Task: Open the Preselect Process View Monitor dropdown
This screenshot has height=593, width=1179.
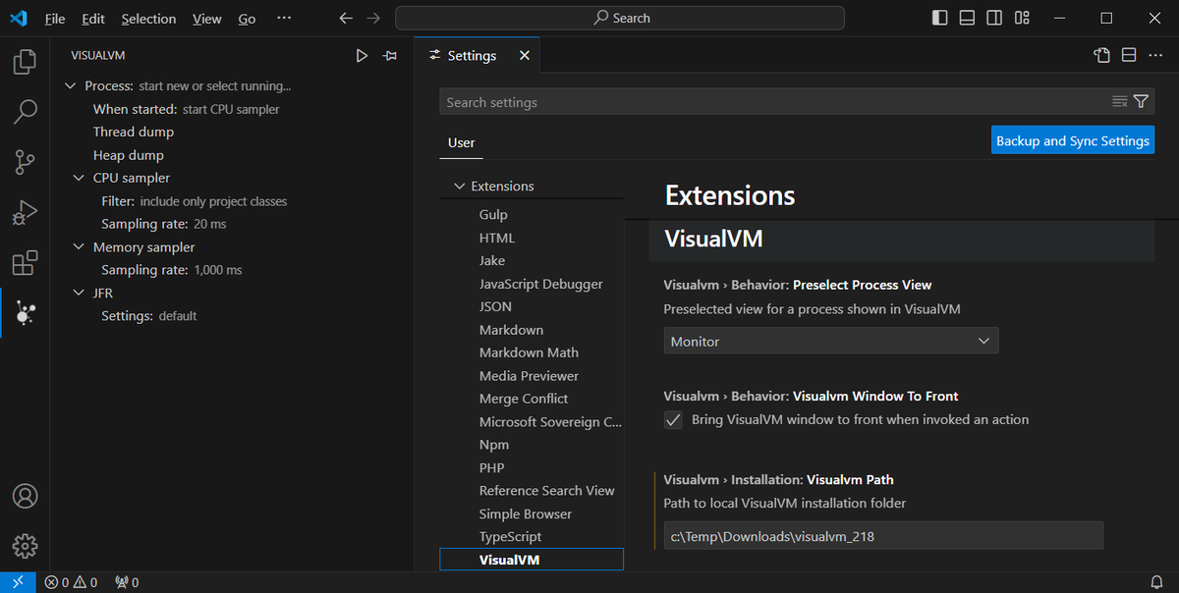Action: pos(831,341)
